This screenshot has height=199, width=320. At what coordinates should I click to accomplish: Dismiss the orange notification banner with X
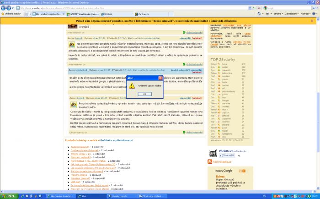pos(312,21)
